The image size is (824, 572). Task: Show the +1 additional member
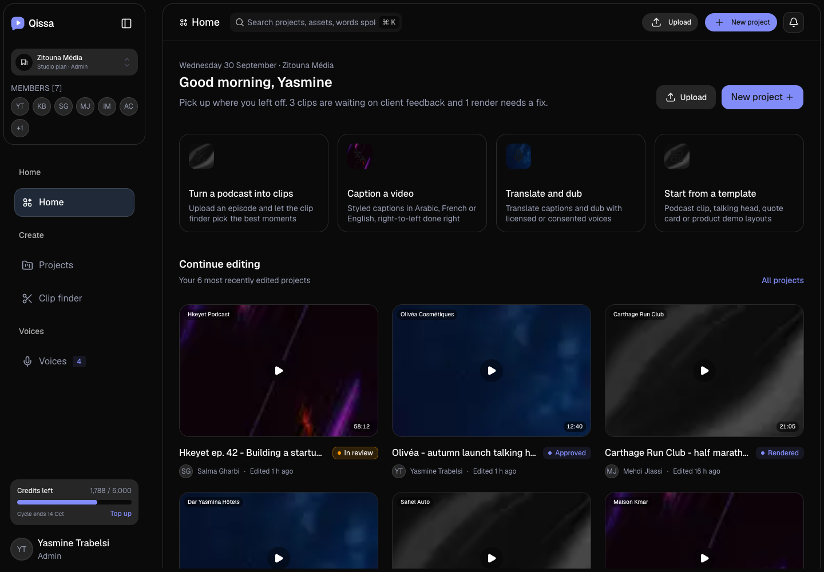20,128
